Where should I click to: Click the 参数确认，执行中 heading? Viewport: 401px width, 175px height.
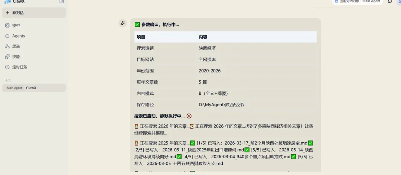pos(160,25)
